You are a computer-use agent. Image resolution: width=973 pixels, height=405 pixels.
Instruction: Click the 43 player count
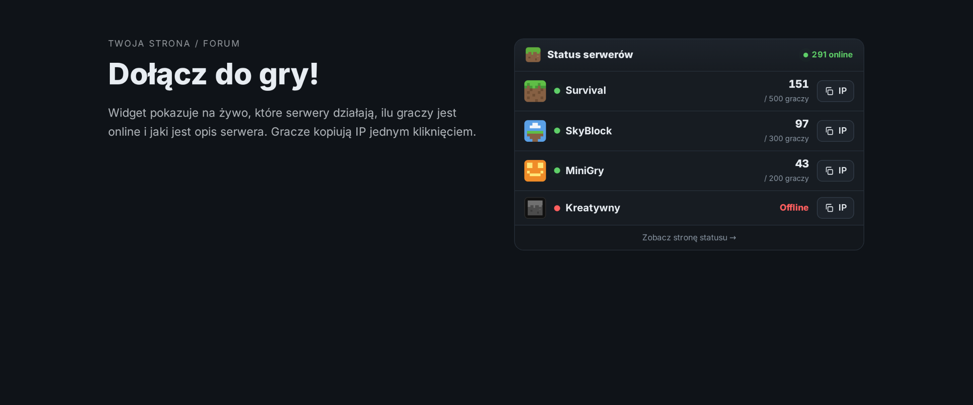click(x=802, y=164)
